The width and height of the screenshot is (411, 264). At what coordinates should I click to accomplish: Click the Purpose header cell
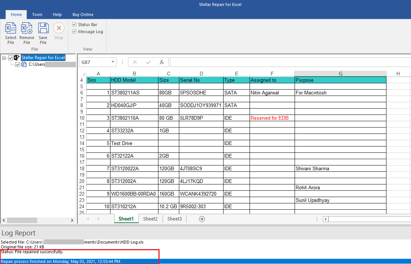pyautogui.click(x=340, y=80)
